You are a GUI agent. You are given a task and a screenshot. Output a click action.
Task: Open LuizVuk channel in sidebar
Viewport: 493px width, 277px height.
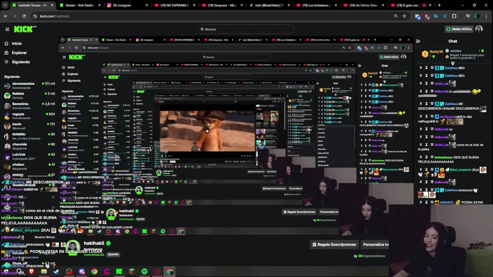tap(30, 156)
